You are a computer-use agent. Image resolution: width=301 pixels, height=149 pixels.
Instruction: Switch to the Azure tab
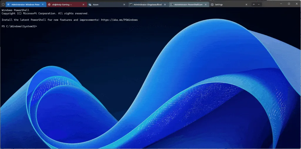coord(107,4)
